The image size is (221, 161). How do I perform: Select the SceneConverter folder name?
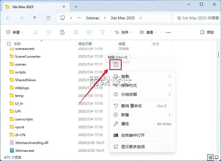pyautogui.click(x=28, y=57)
